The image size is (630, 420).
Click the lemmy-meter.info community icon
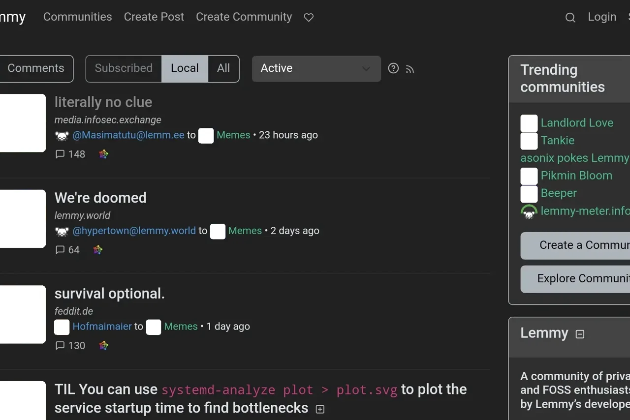click(529, 211)
